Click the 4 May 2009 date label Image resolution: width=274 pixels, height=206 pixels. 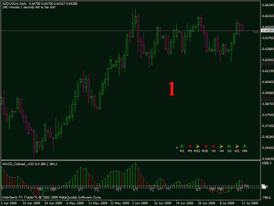point(75,203)
